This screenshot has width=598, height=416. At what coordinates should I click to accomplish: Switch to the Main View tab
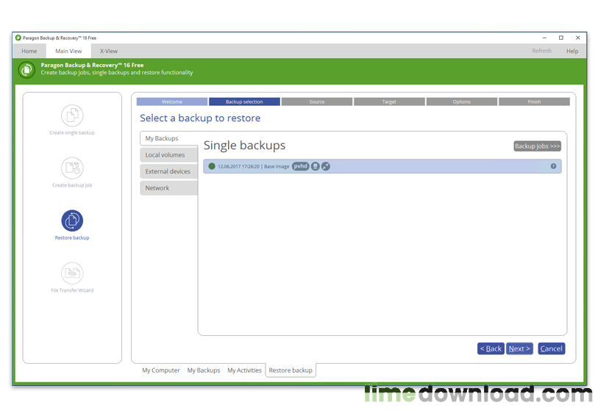click(68, 51)
